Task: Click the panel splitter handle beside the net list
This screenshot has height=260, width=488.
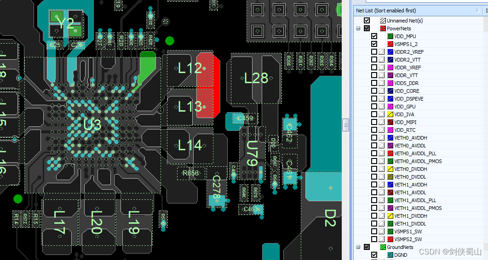Action: coord(345,125)
